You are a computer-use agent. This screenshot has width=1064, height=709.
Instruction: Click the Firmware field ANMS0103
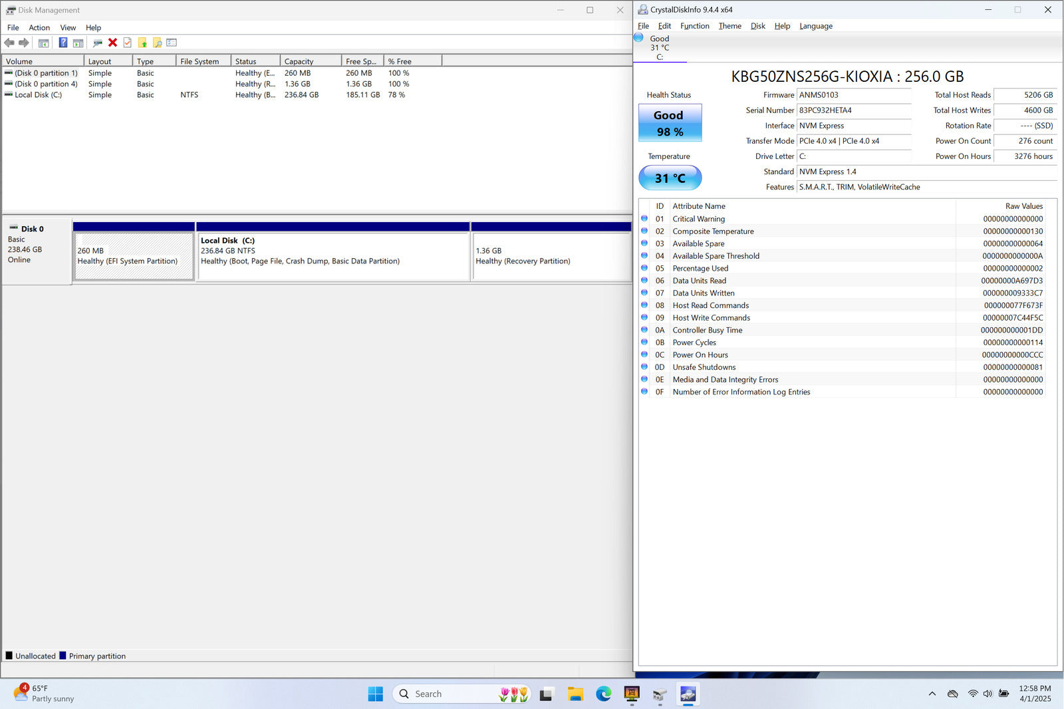854,95
